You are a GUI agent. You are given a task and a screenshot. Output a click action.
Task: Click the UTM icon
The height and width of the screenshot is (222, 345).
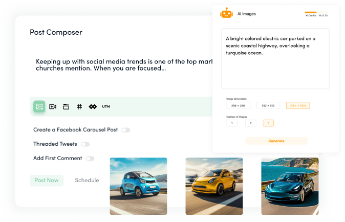click(106, 106)
